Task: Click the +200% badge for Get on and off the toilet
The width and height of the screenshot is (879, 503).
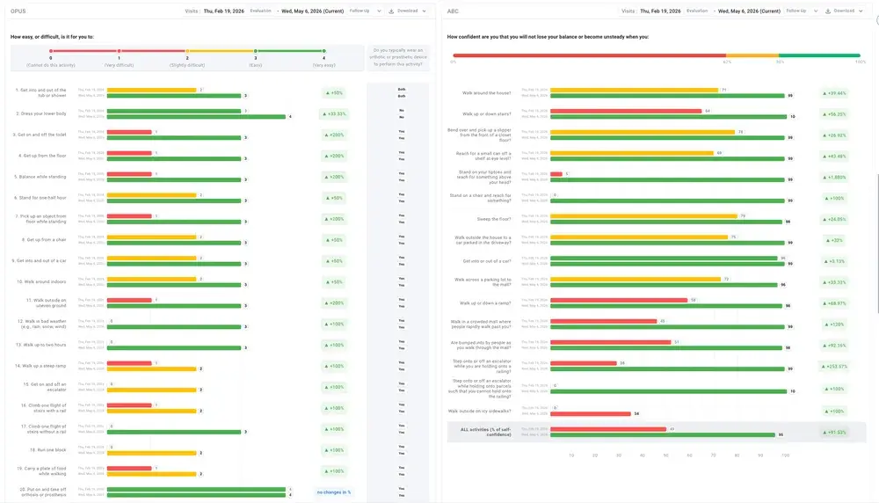Action: point(334,135)
